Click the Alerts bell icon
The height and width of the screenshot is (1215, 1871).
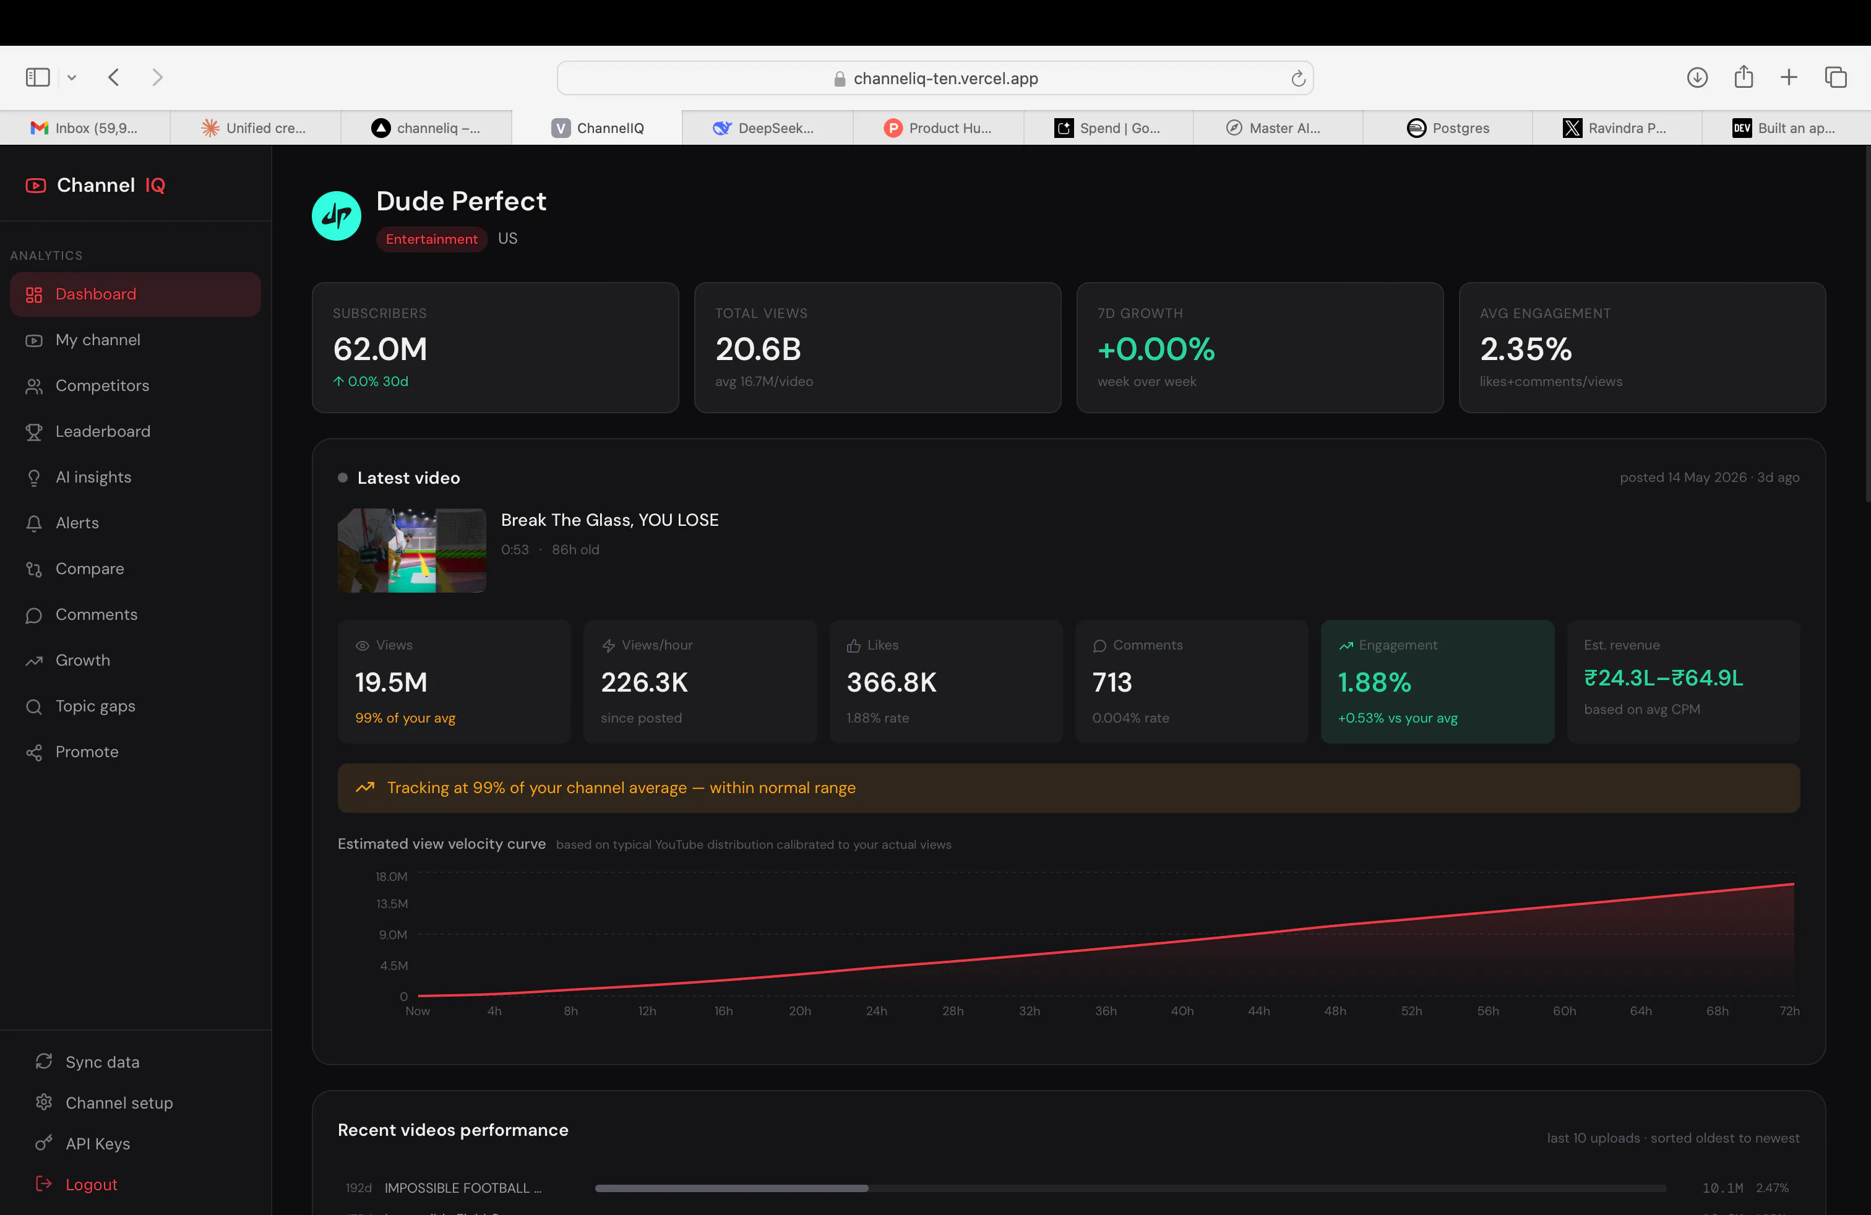click(x=34, y=523)
